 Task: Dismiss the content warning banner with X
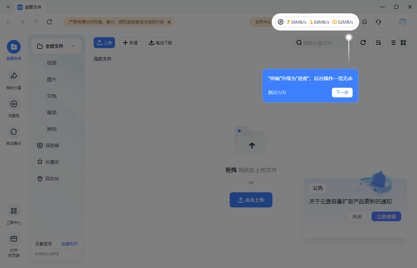[x=169, y=22]
